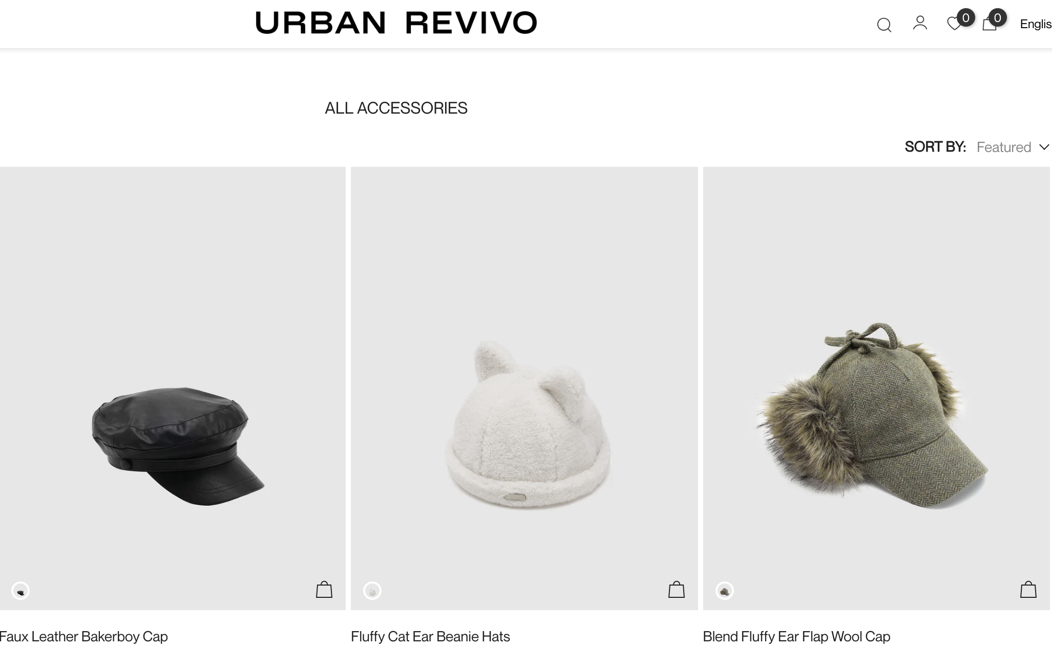Screen dimensions: 1052x648
Task: Open the shopping bag cart icon
Action: [x=990, y=24]
